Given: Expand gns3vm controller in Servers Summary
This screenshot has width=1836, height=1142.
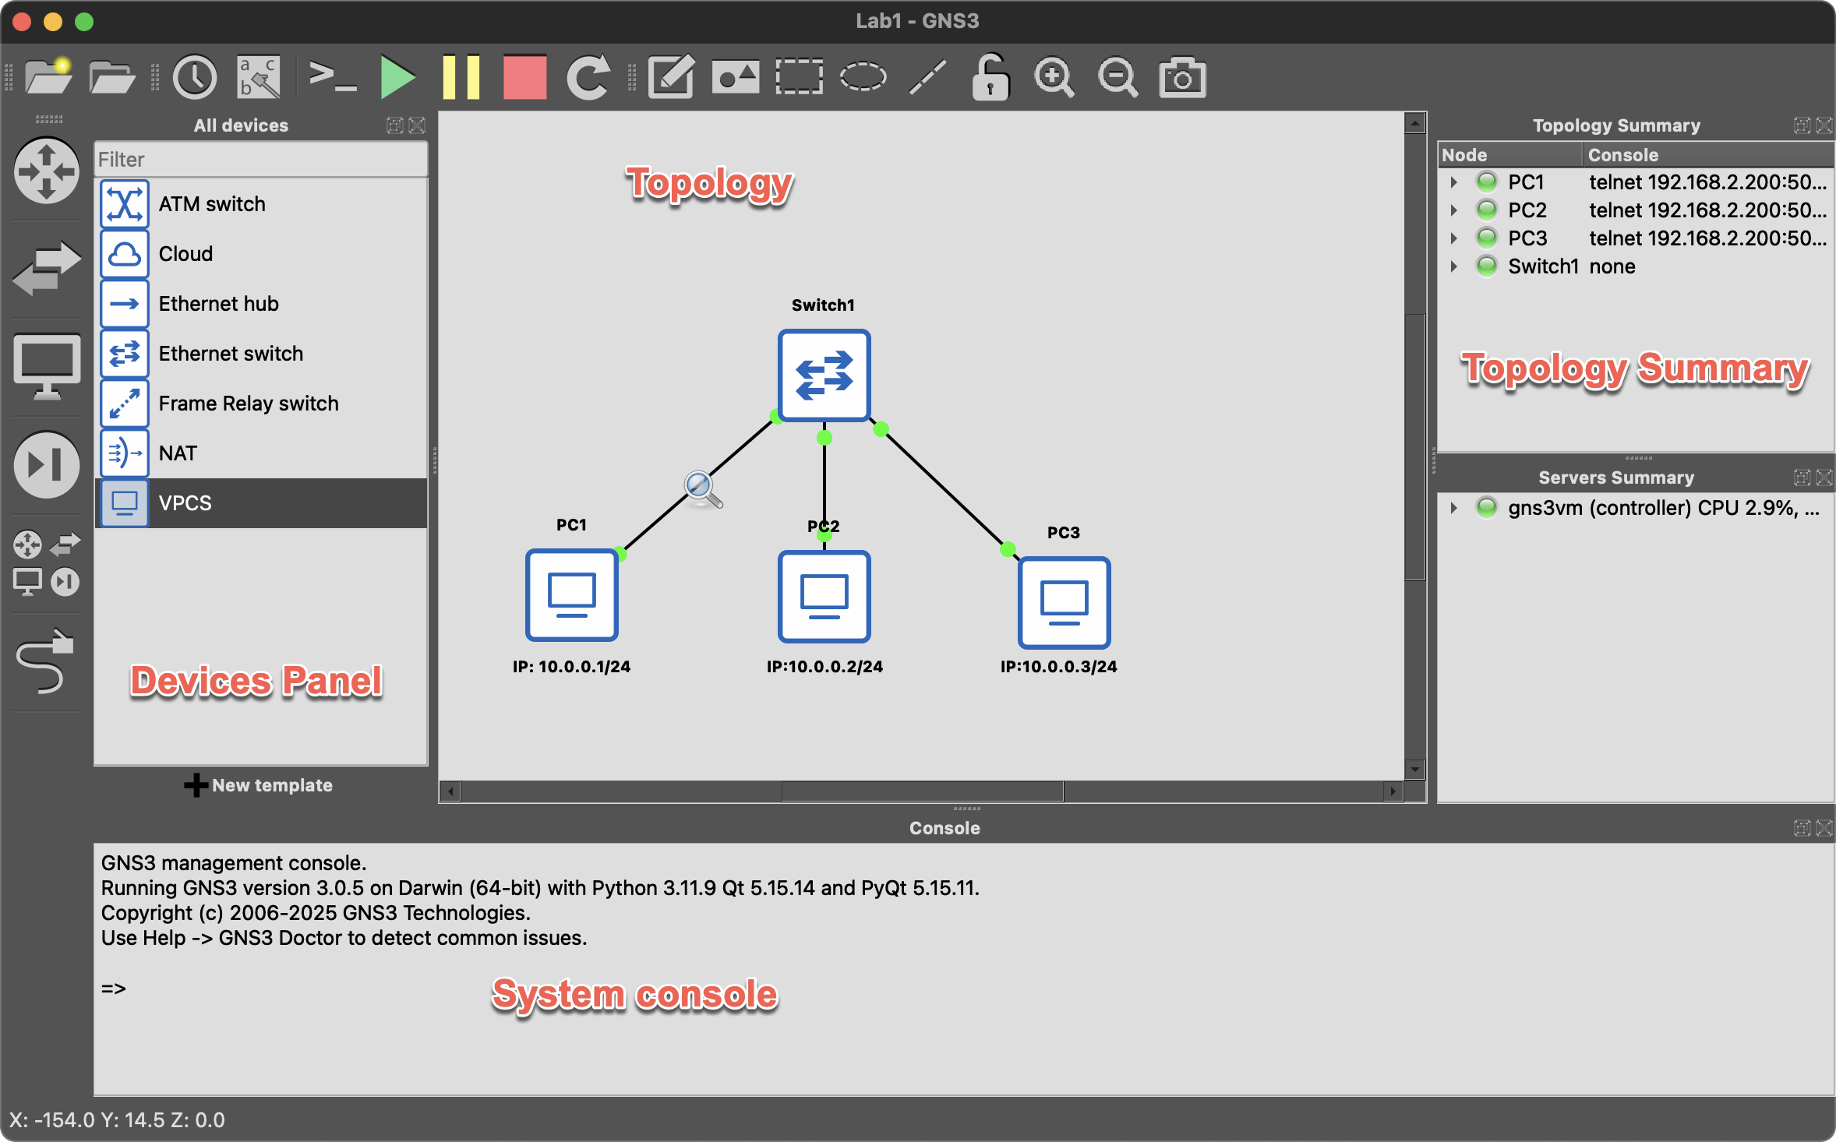Looking at the screenshot, I should point(1453,508).
